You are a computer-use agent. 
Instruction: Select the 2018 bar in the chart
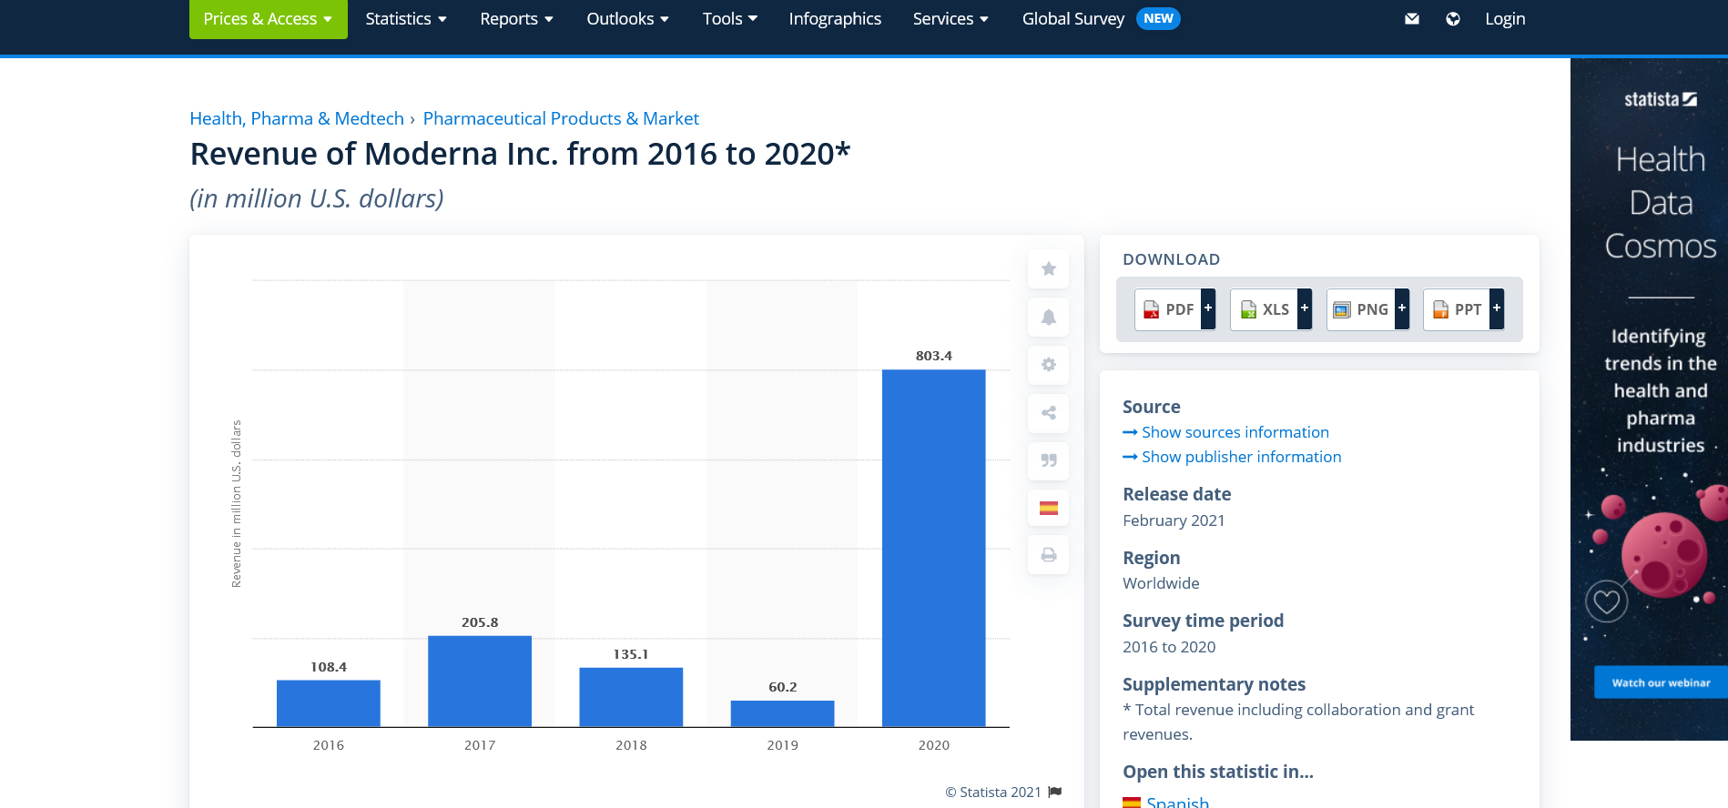[631, 697]
